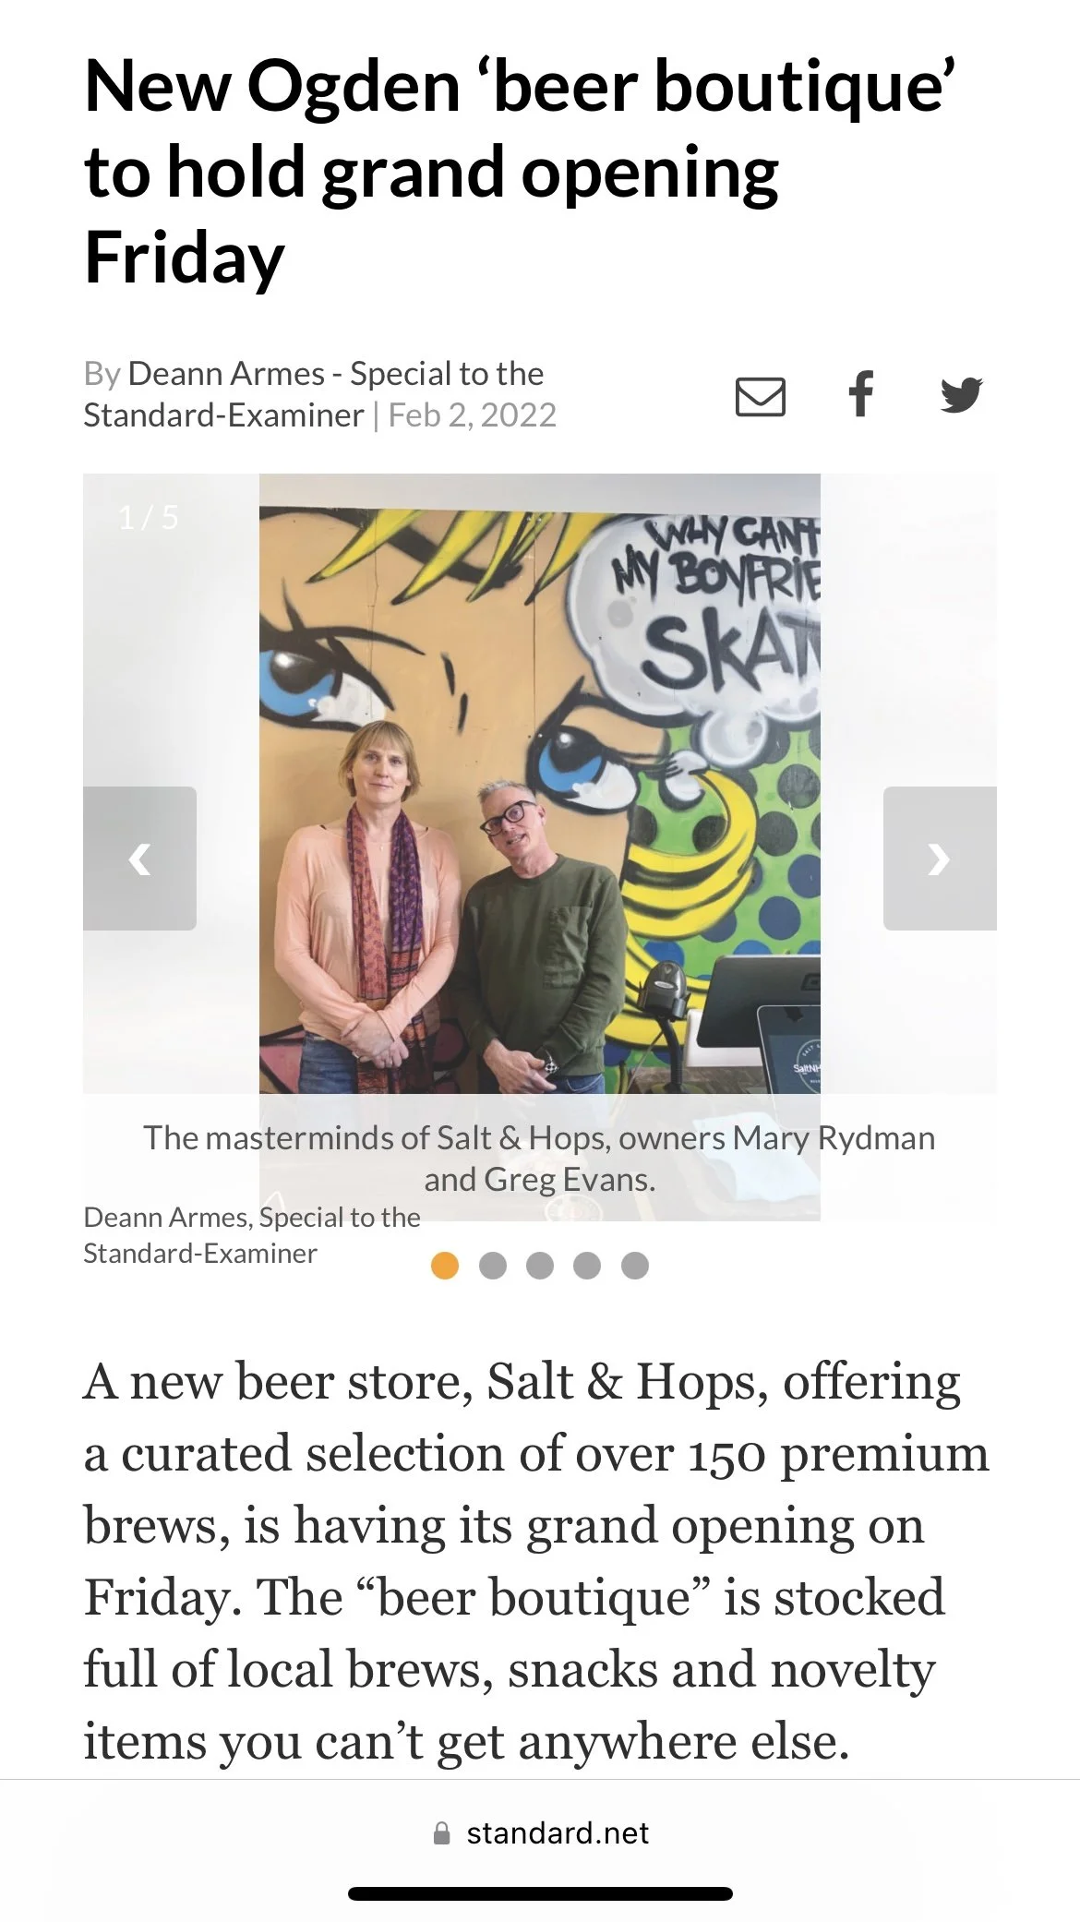Viewport: 1080px width, 1922px height.
Task: Tap the photo credit under the gallery
Action: tap(252, 1235)
